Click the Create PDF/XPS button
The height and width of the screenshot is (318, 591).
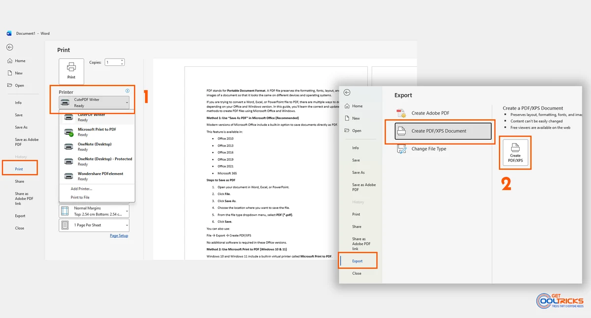pos(515,153)
